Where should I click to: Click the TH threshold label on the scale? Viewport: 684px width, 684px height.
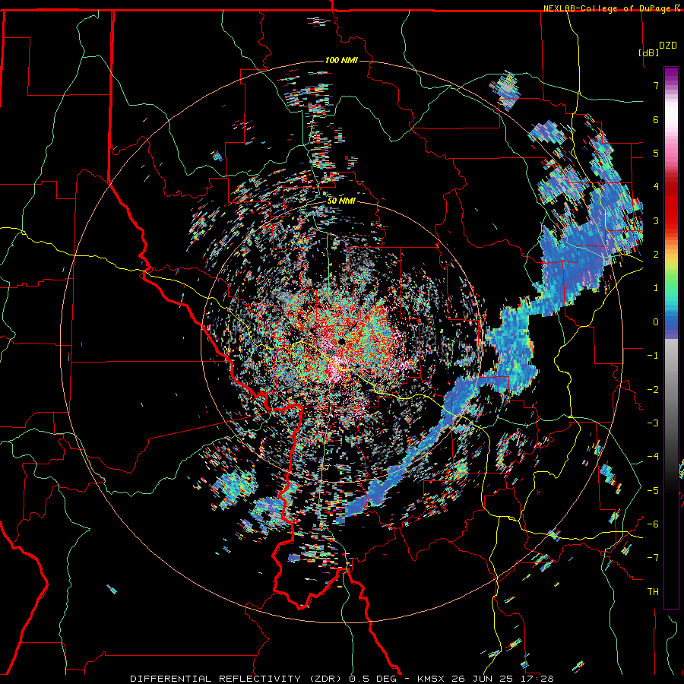[653, 592]
